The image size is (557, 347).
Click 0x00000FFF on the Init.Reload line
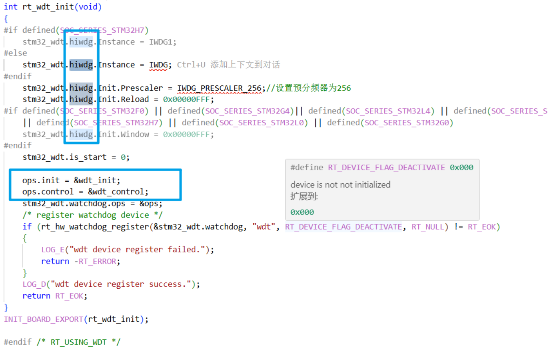pos(186,99)
